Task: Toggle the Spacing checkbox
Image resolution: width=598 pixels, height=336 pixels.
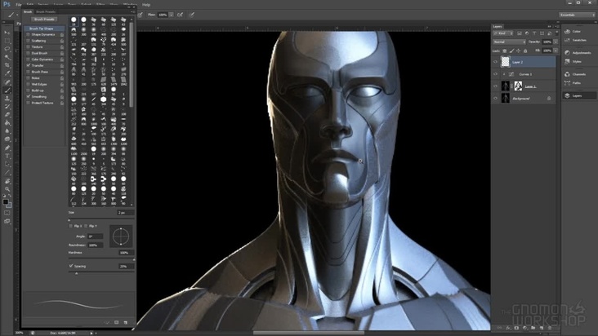Action: (71, 266)
